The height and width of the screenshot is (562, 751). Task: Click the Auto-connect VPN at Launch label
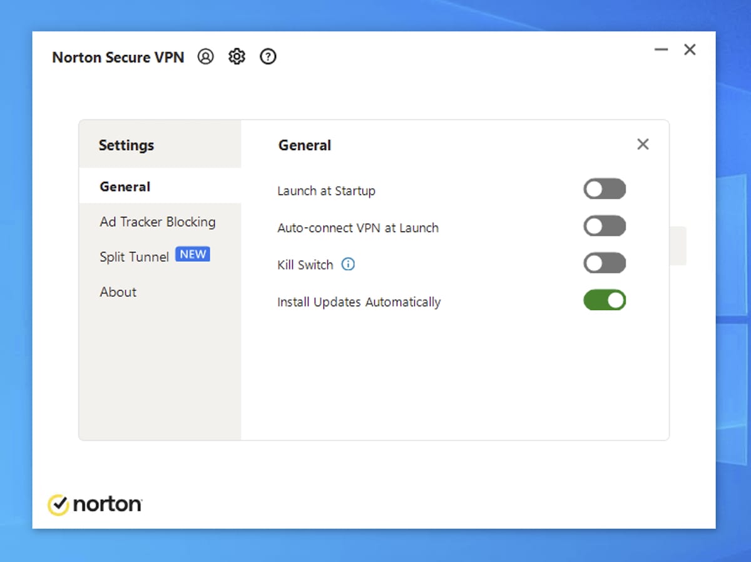coord(358,228)
